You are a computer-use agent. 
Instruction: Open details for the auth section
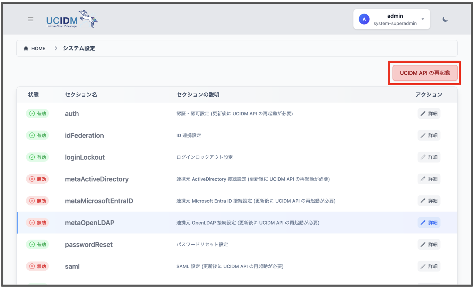(429, 114)
